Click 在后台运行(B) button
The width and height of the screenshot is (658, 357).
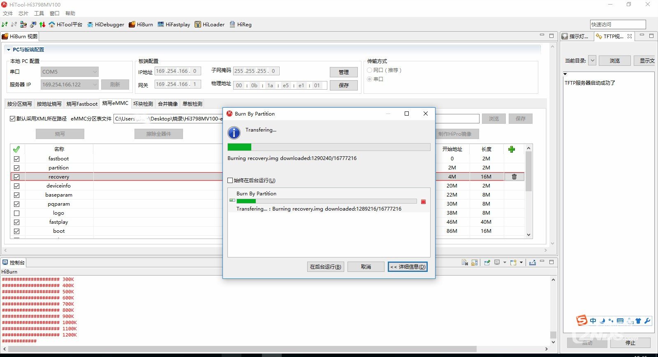(325, 267)
